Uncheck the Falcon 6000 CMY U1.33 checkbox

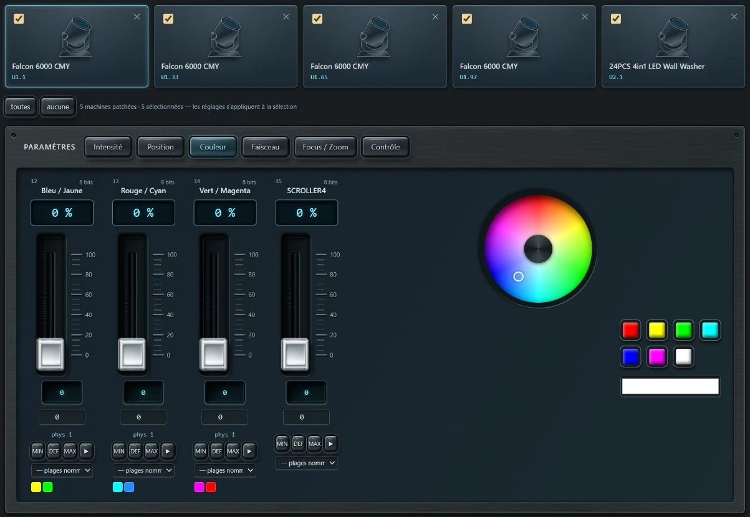pyautogui.click(x=168, y=19)
